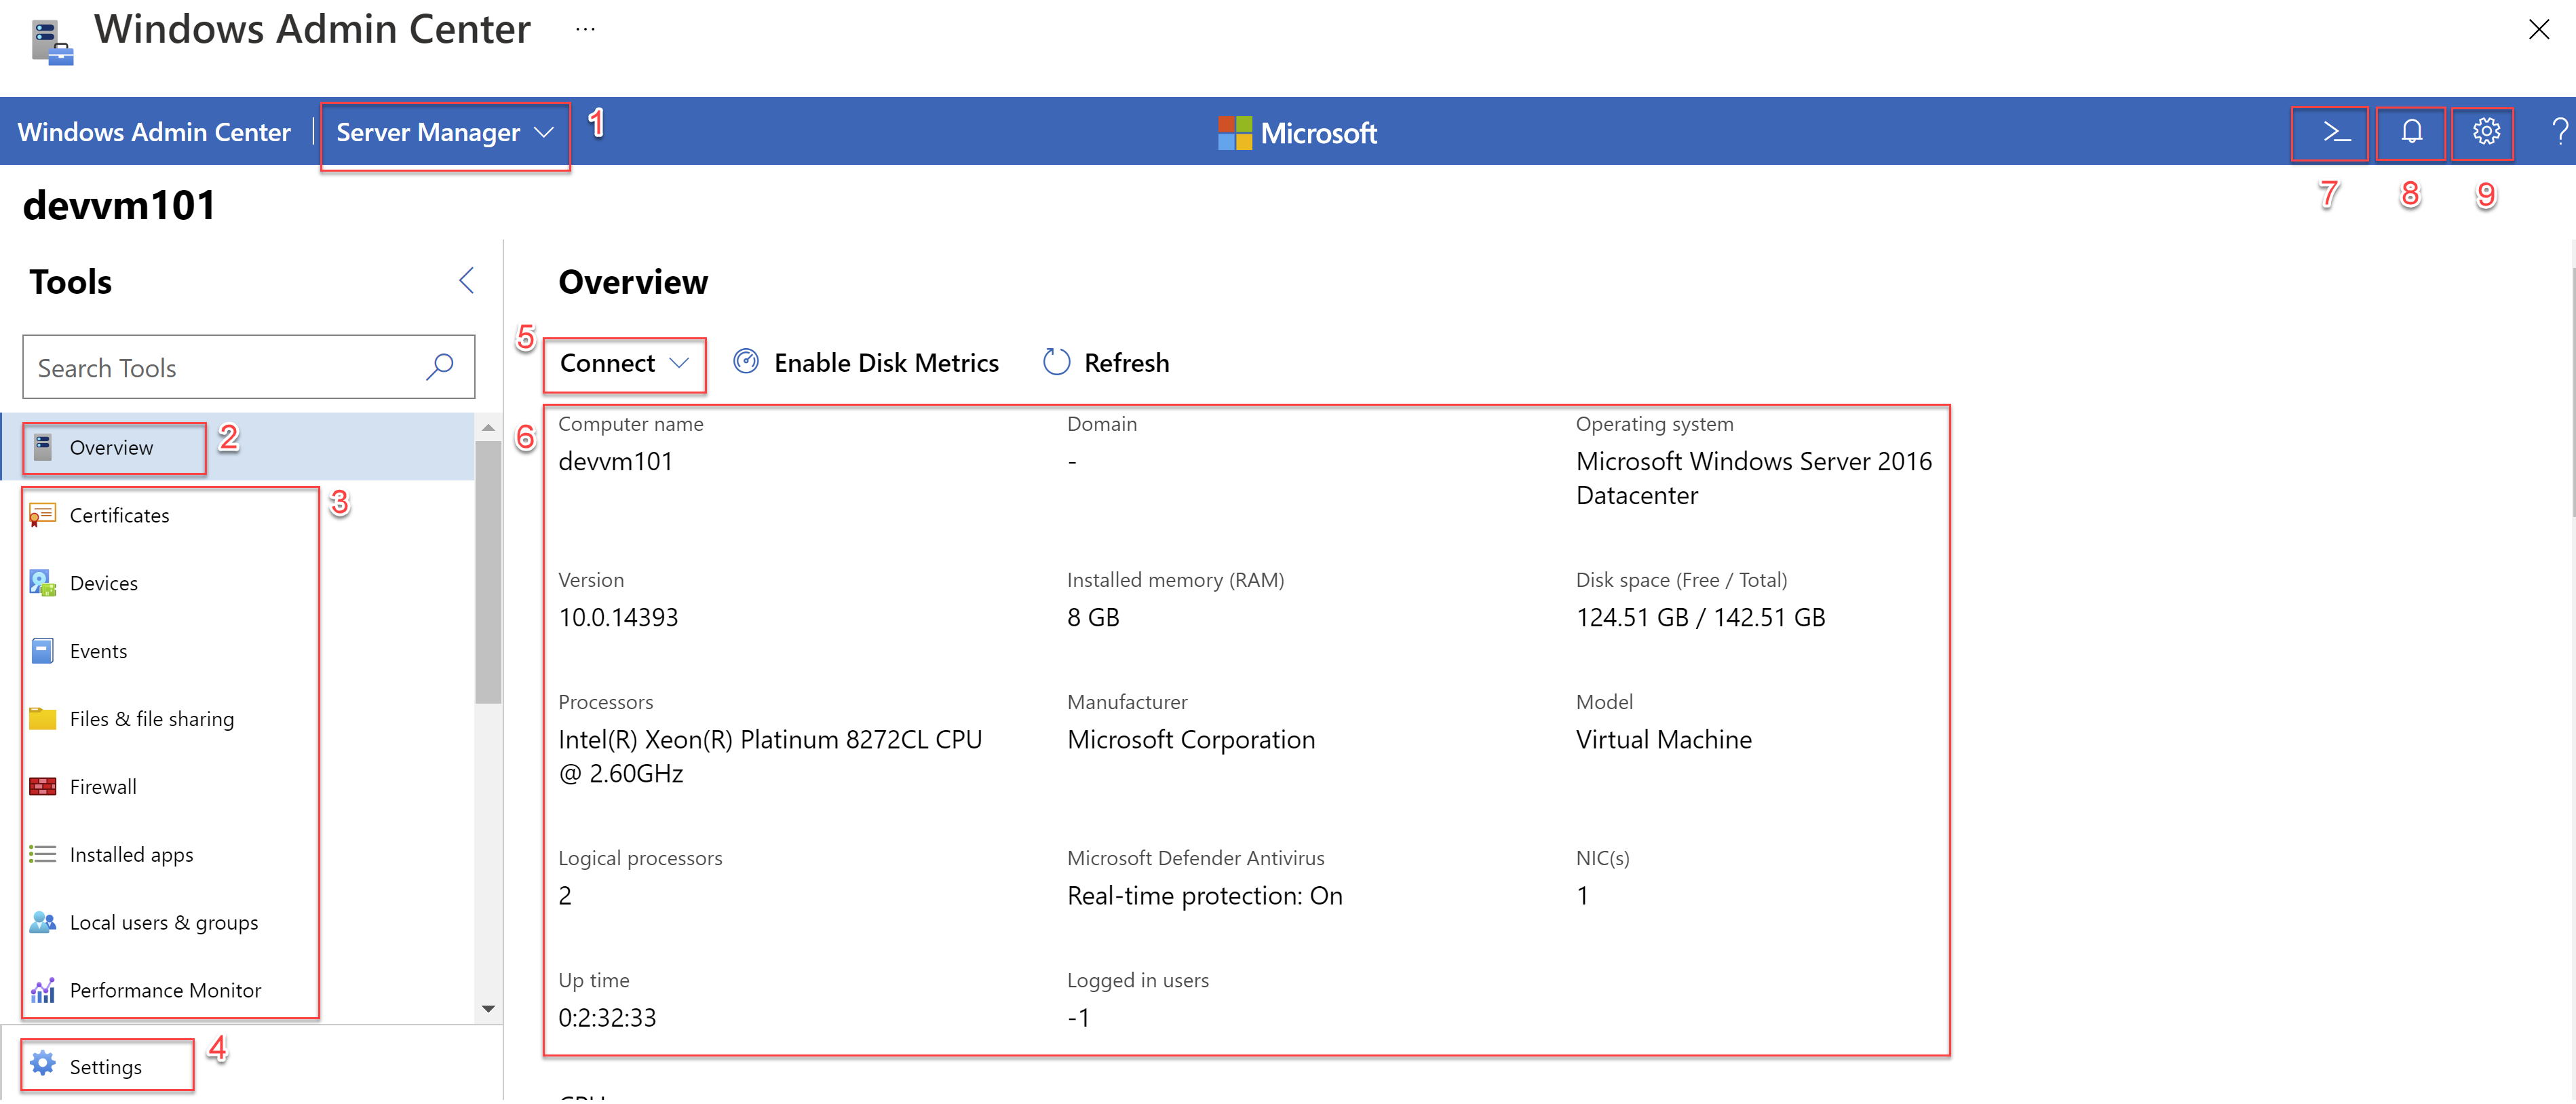This screenshot has height=1104, width=2576.
Task: Open the PowerShell console icon
Action: pos(2336,132)
